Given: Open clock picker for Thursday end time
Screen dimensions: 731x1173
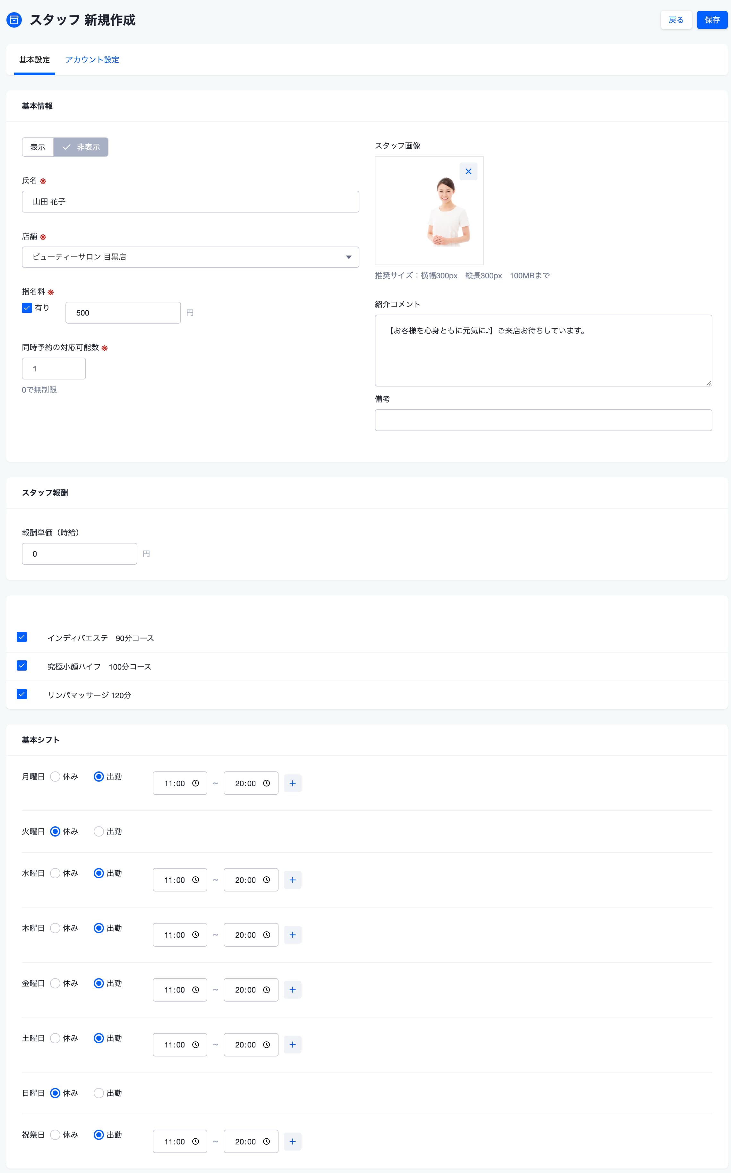Looking at the screenshot, I should (x=266, y=934).
